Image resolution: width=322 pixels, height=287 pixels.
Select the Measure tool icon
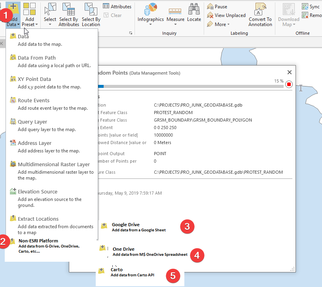[175, 11]
